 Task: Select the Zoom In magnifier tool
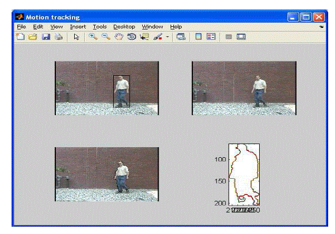[x=93, y=37]
